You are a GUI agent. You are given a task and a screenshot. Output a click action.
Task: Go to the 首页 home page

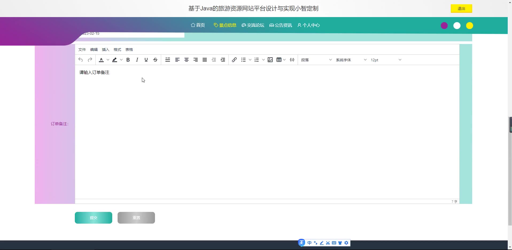tap(198, 25)
